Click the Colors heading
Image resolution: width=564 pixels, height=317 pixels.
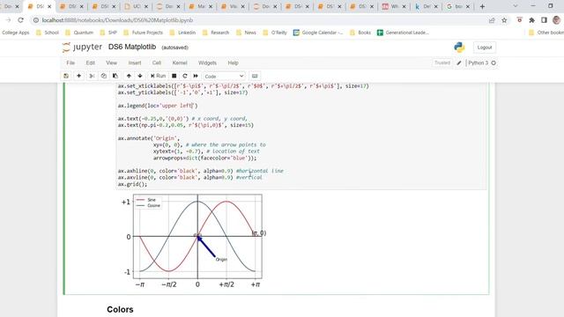tap(120, 309)
